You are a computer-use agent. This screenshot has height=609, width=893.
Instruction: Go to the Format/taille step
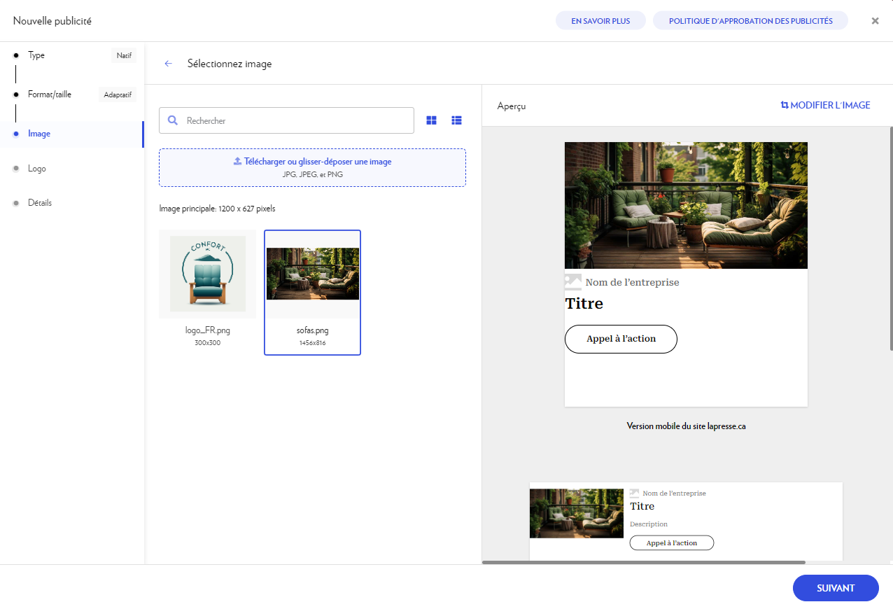(49, 94)
